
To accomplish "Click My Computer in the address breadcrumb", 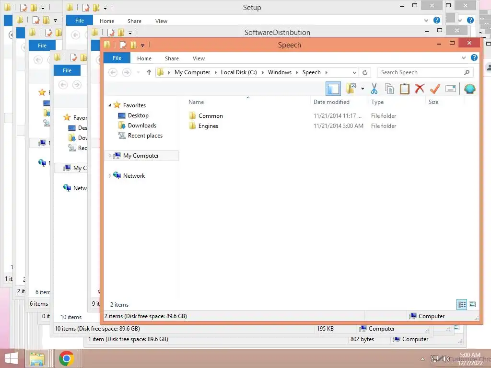I will (192, 72).
